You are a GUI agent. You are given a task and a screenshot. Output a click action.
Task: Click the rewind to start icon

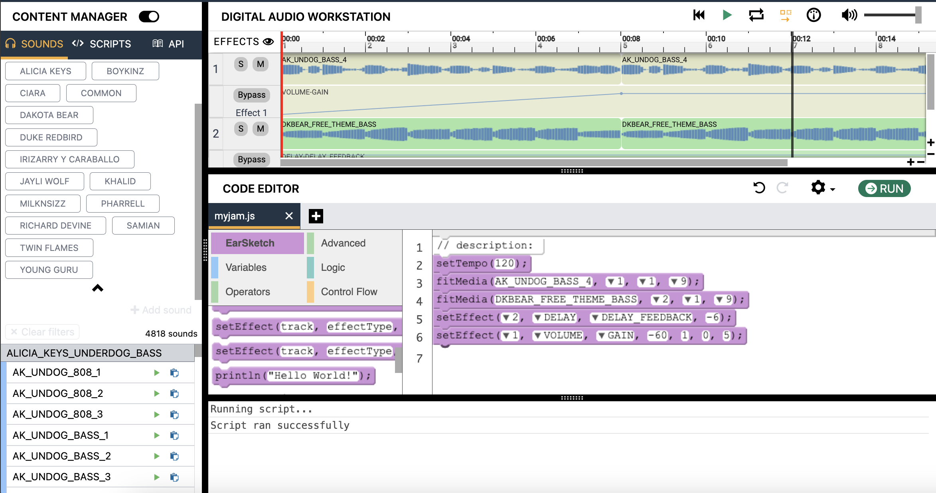699,15
